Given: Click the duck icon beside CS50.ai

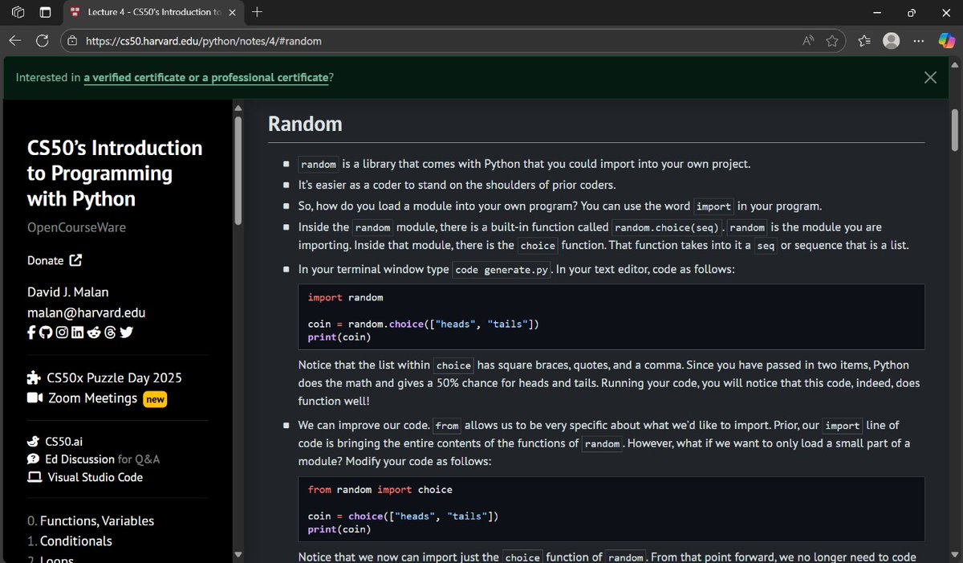Looking at the screenshot, I should pyautogui.click(x=34, y=441).
